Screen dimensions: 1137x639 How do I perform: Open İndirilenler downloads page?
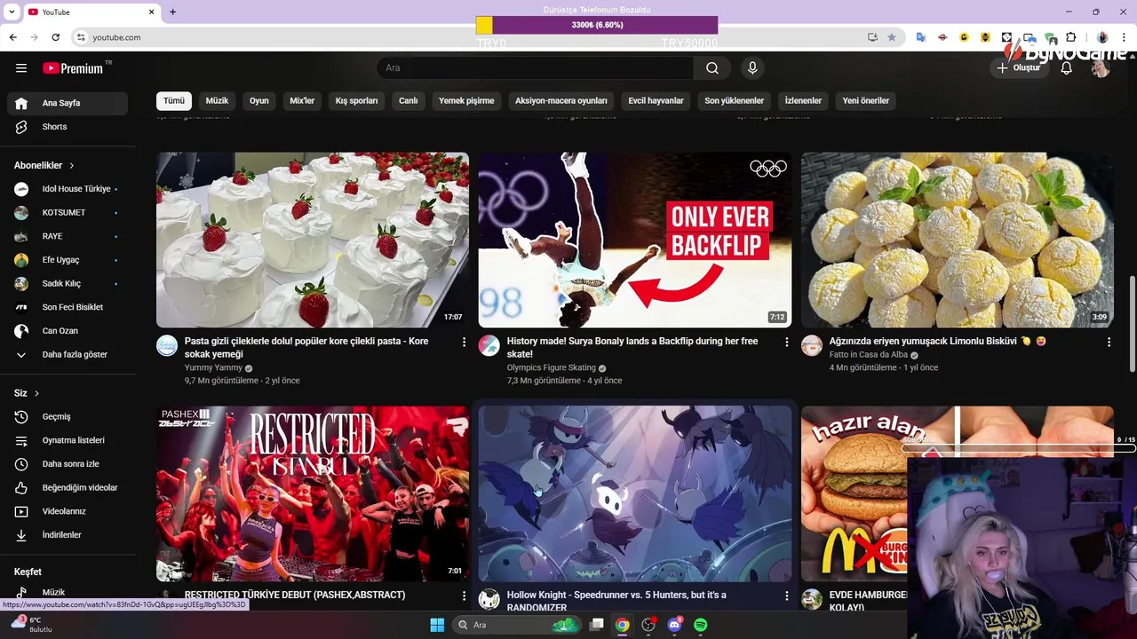[68, 535]
